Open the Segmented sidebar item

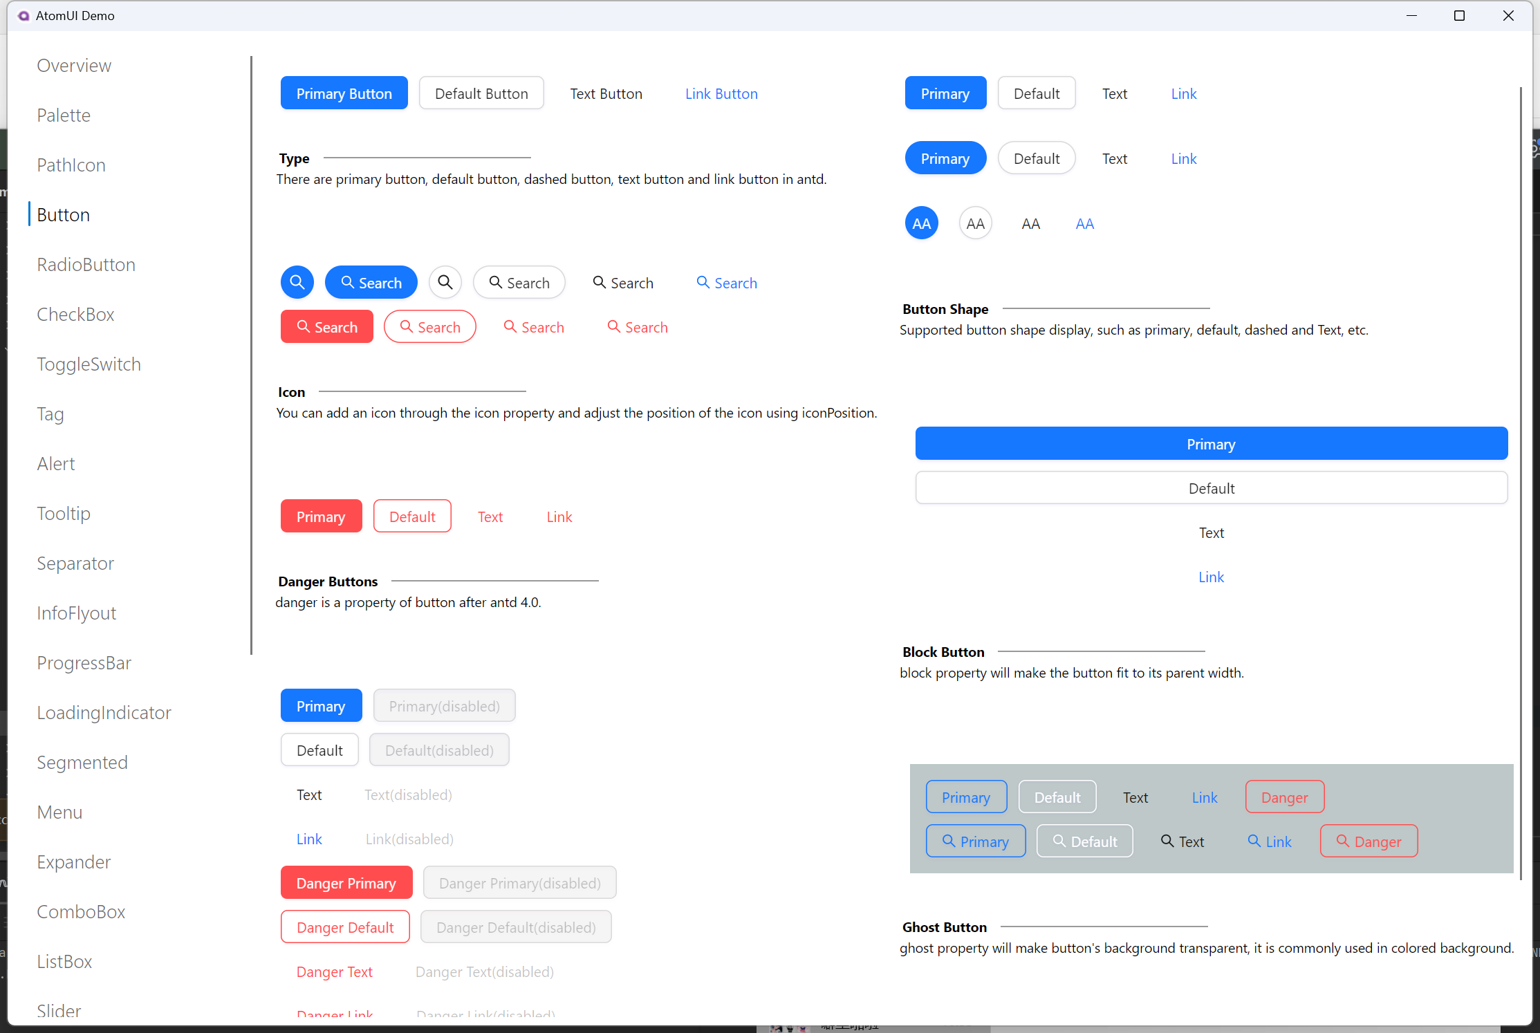click(x=82, y=762)
